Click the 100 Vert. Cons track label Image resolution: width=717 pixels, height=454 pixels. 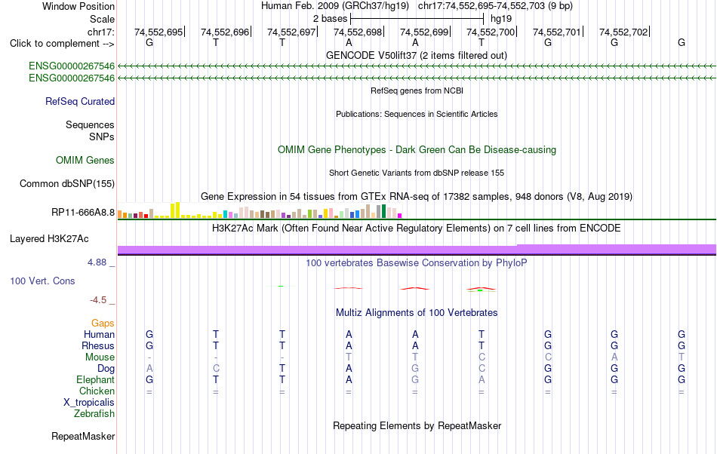tap(42, 281)
